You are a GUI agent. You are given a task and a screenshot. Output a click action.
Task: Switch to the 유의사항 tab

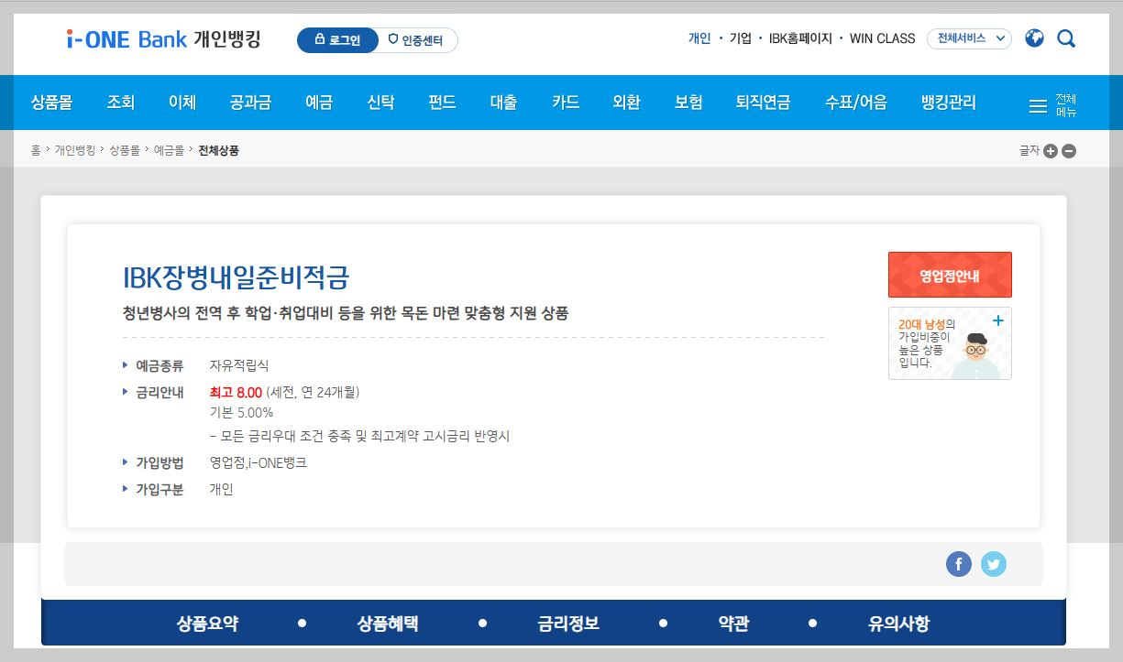click(898, 624)
